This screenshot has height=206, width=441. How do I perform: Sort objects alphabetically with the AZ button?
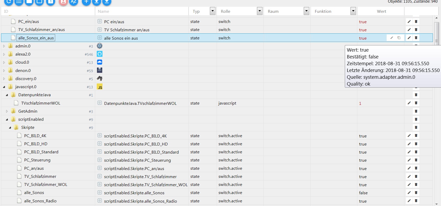tap(74, 2)
